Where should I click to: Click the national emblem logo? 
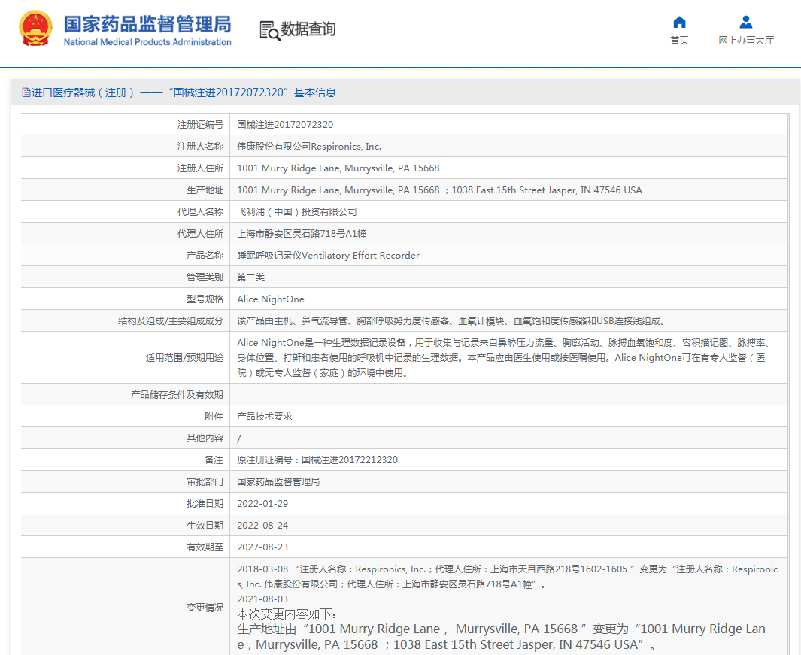pos(36,29)
